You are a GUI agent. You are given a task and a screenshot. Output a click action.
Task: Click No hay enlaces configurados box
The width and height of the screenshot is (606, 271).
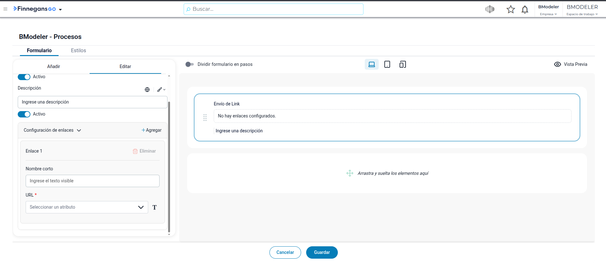click(x=393, y=116)
